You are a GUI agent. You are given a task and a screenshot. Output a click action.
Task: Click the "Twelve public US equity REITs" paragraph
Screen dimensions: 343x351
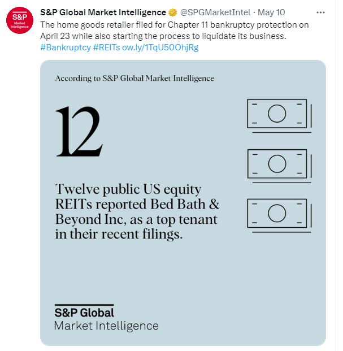click(136, 211)
